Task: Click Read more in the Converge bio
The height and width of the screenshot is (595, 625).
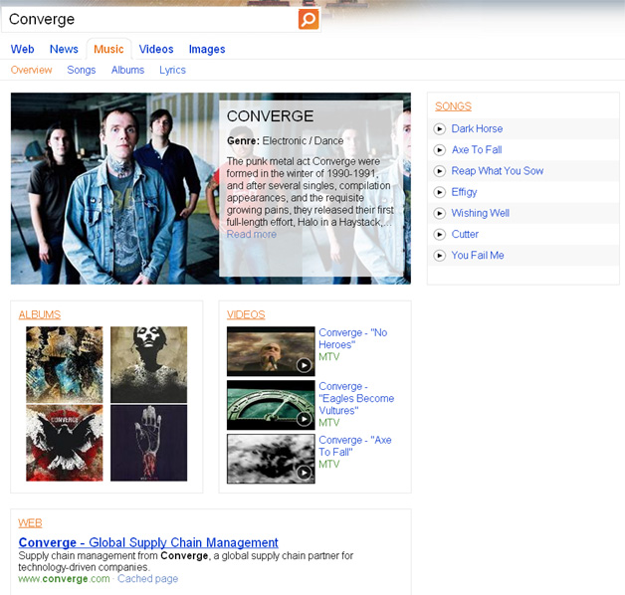Action: (x=252, y=235)
